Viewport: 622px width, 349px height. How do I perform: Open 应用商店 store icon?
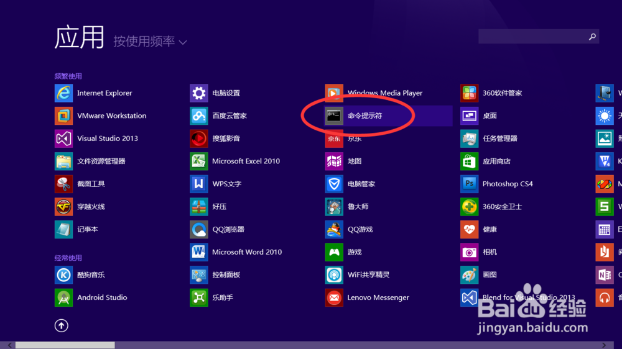[469, 161]
